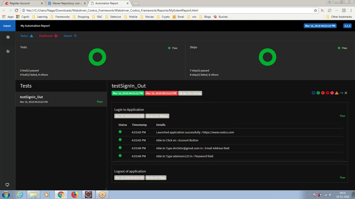
Task: Click the Password field log detail
Action: tap(185, 156)
